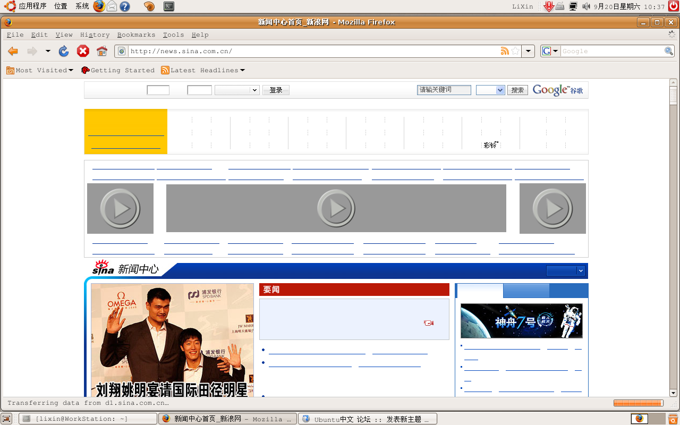
Task: Stop loading the page with the red X
Action: pyautogui.click(x=83, y=51)
